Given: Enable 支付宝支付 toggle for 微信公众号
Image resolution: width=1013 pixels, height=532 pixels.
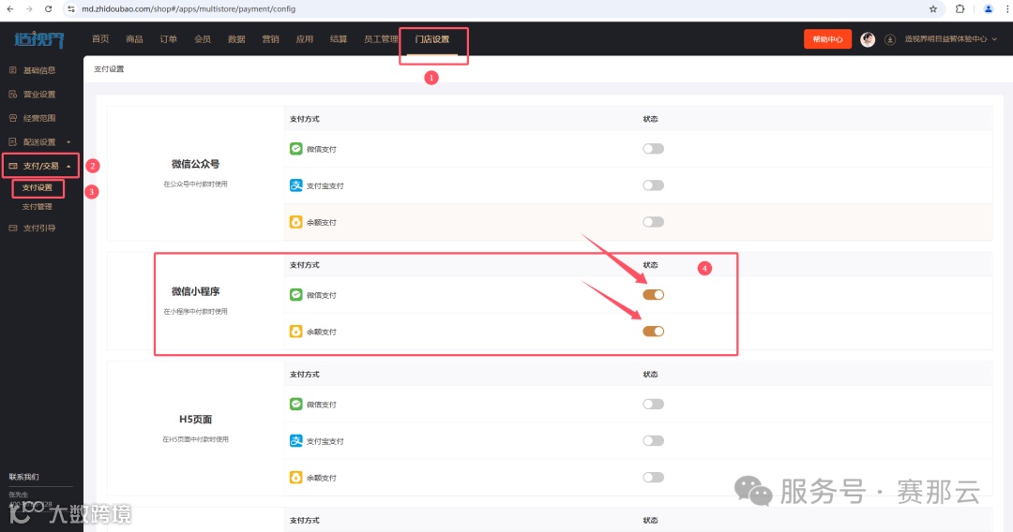Looking at the screenshot, I should pos(653,185).
